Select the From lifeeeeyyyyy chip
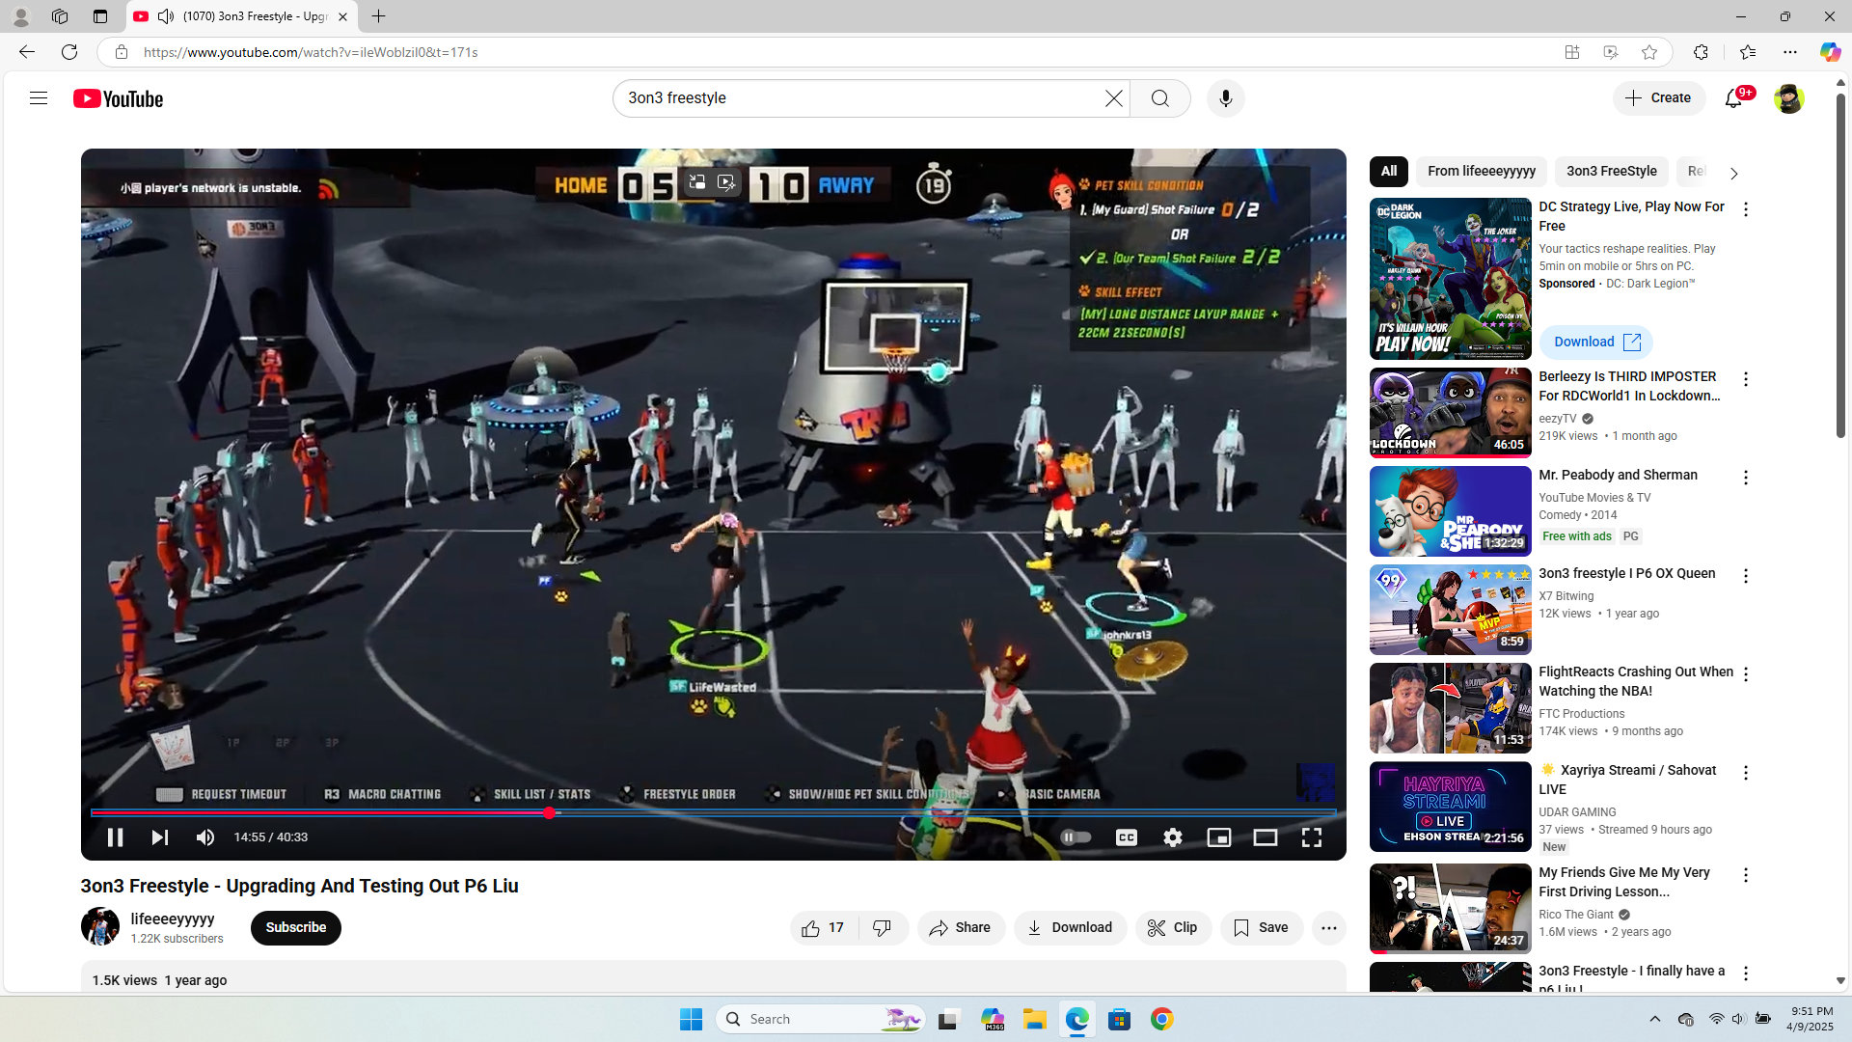The image size is (1852, 1042). coord(1481,172)
